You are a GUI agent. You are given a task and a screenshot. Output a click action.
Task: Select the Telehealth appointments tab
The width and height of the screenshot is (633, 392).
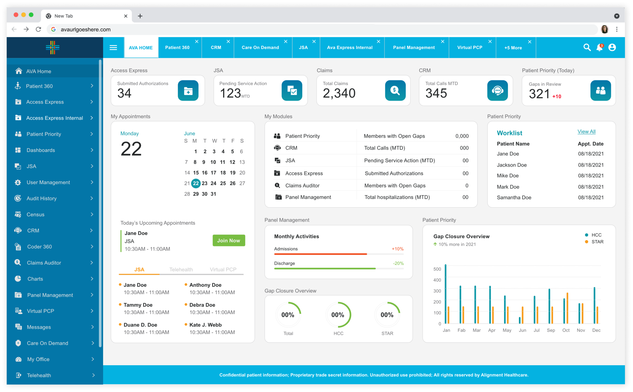pos(181,269)
